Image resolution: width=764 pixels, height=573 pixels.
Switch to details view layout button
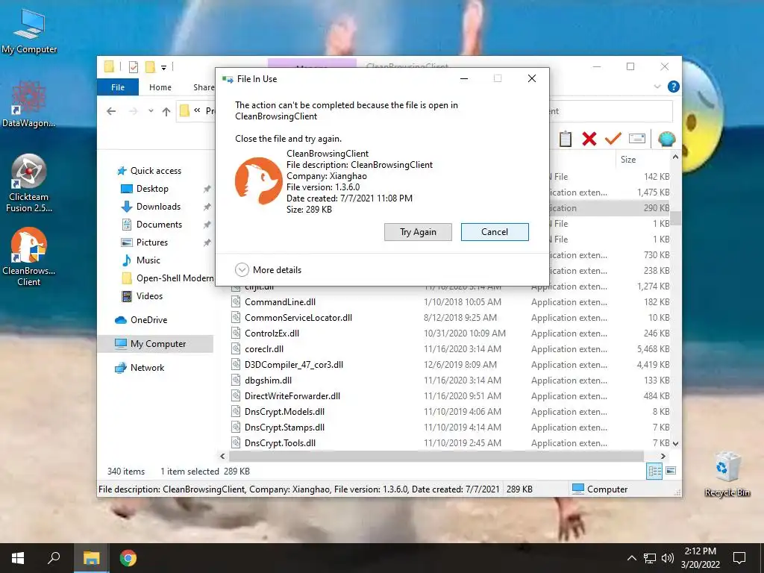[654, 471]
